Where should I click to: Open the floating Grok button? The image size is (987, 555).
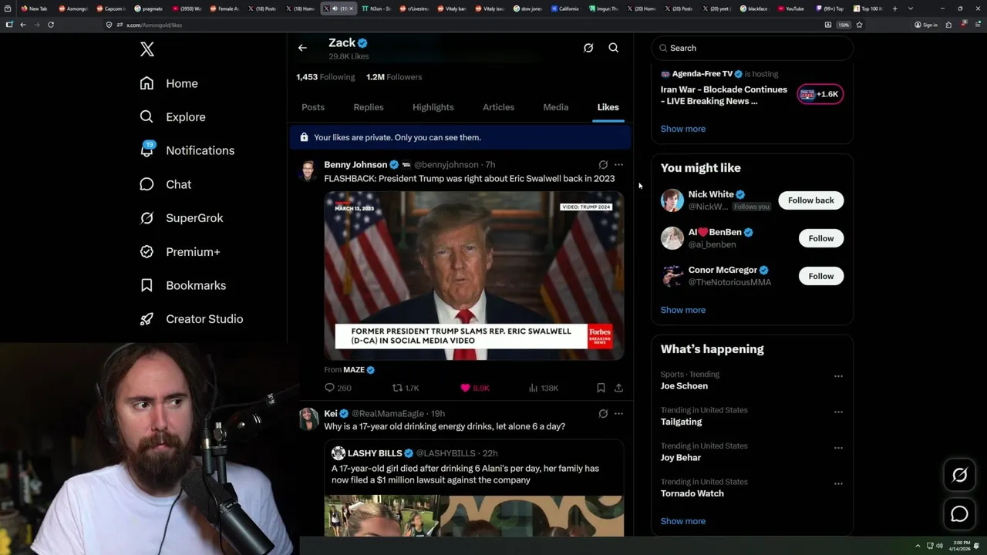point(959,476)
